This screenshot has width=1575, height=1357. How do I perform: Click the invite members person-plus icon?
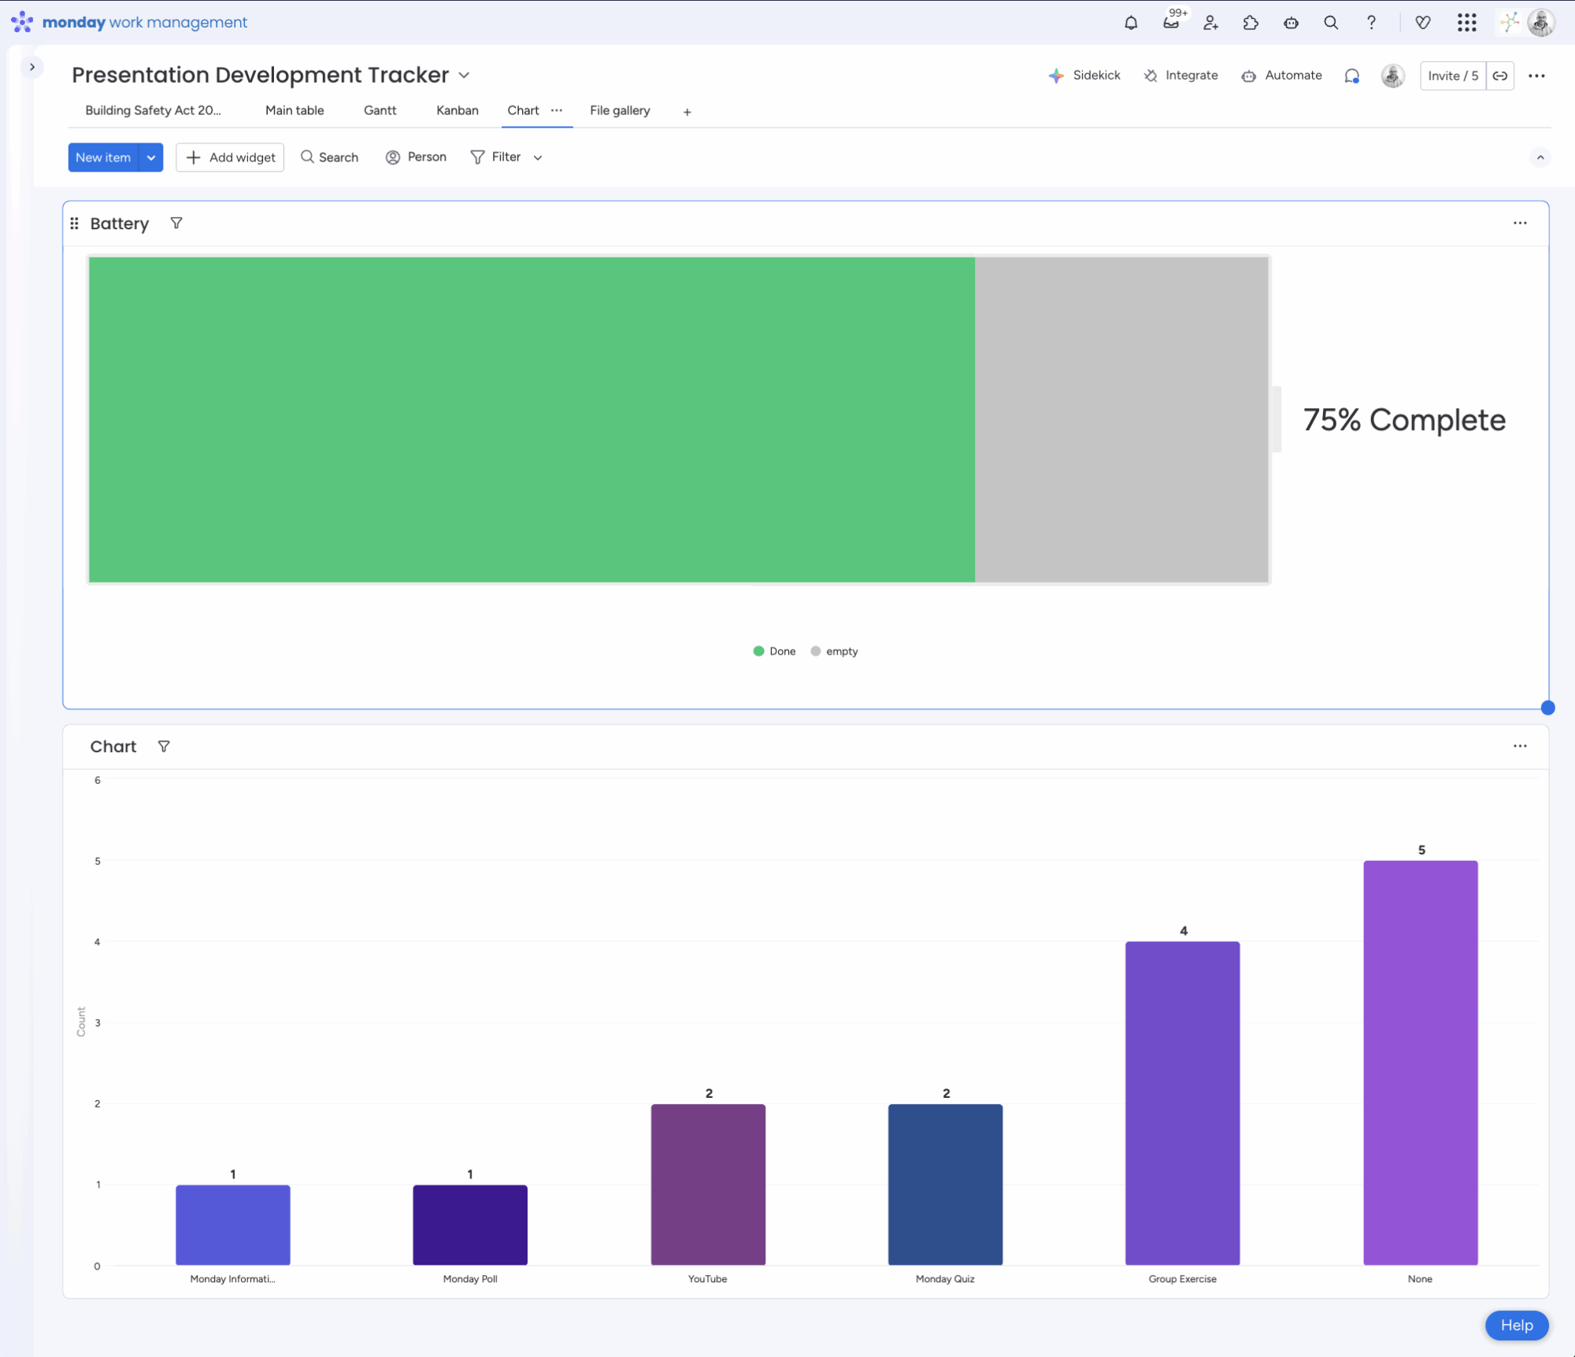(1210, 23)
